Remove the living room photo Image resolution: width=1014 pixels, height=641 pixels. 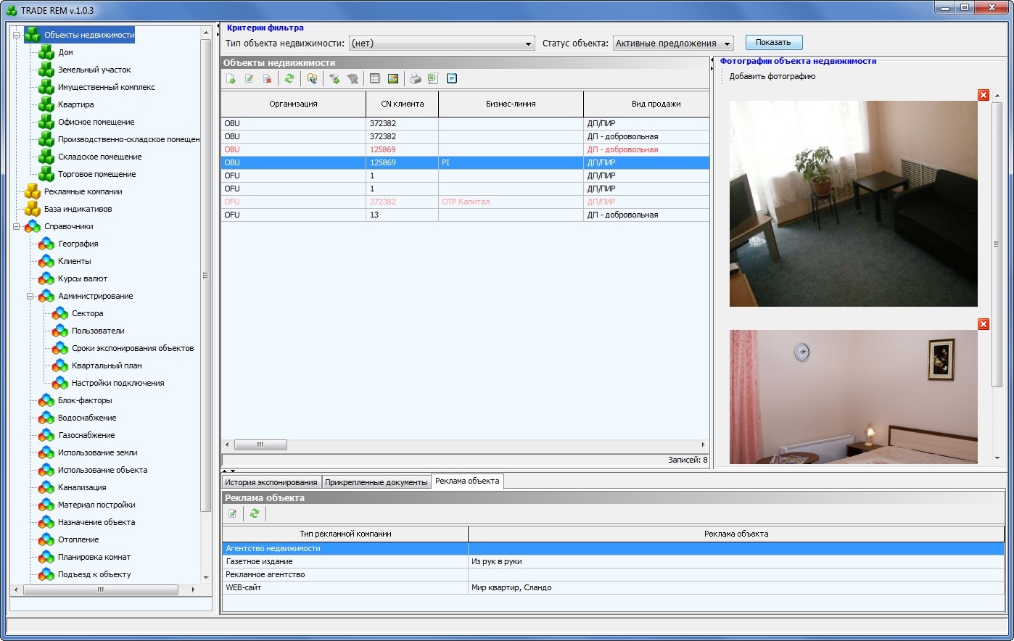click(x=984, y=95)
